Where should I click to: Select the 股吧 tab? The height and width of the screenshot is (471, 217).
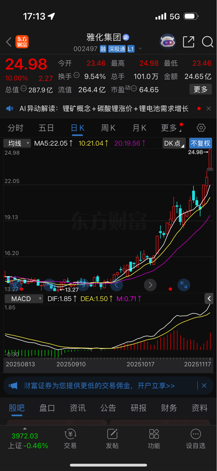coord(17,408)
